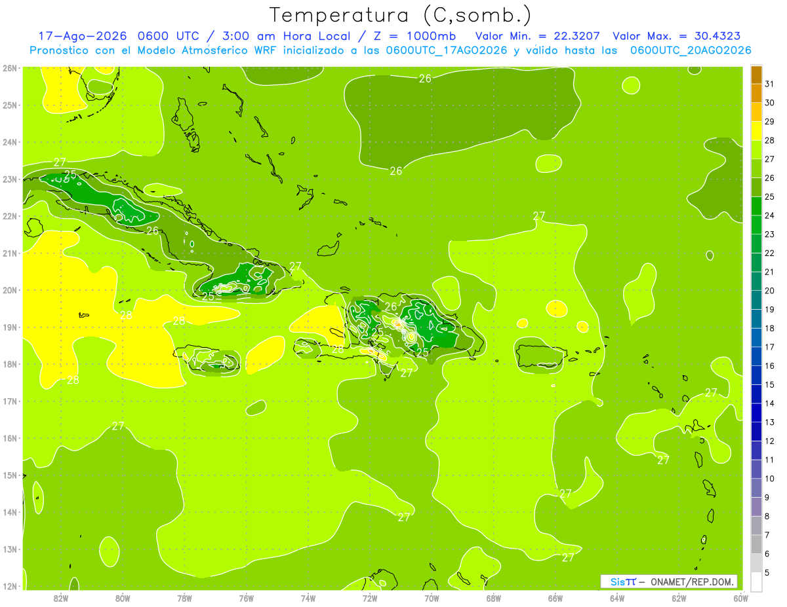
Task: Click longitude axis label "70W"
Action: [x=432, y=598]
